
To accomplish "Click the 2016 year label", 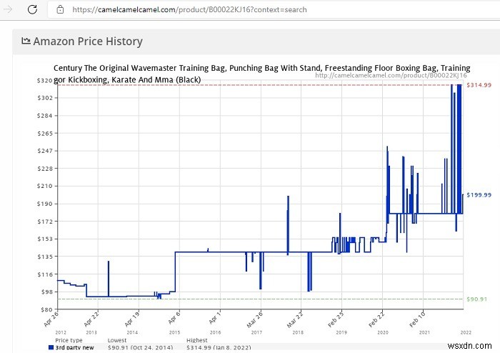I will coord(215,332).
